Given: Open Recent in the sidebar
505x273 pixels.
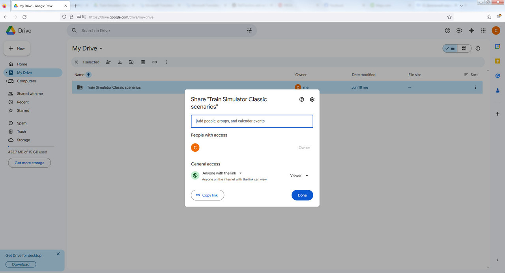Looking at the screenshot, I should pyautogui.click(x=23, y=102).
